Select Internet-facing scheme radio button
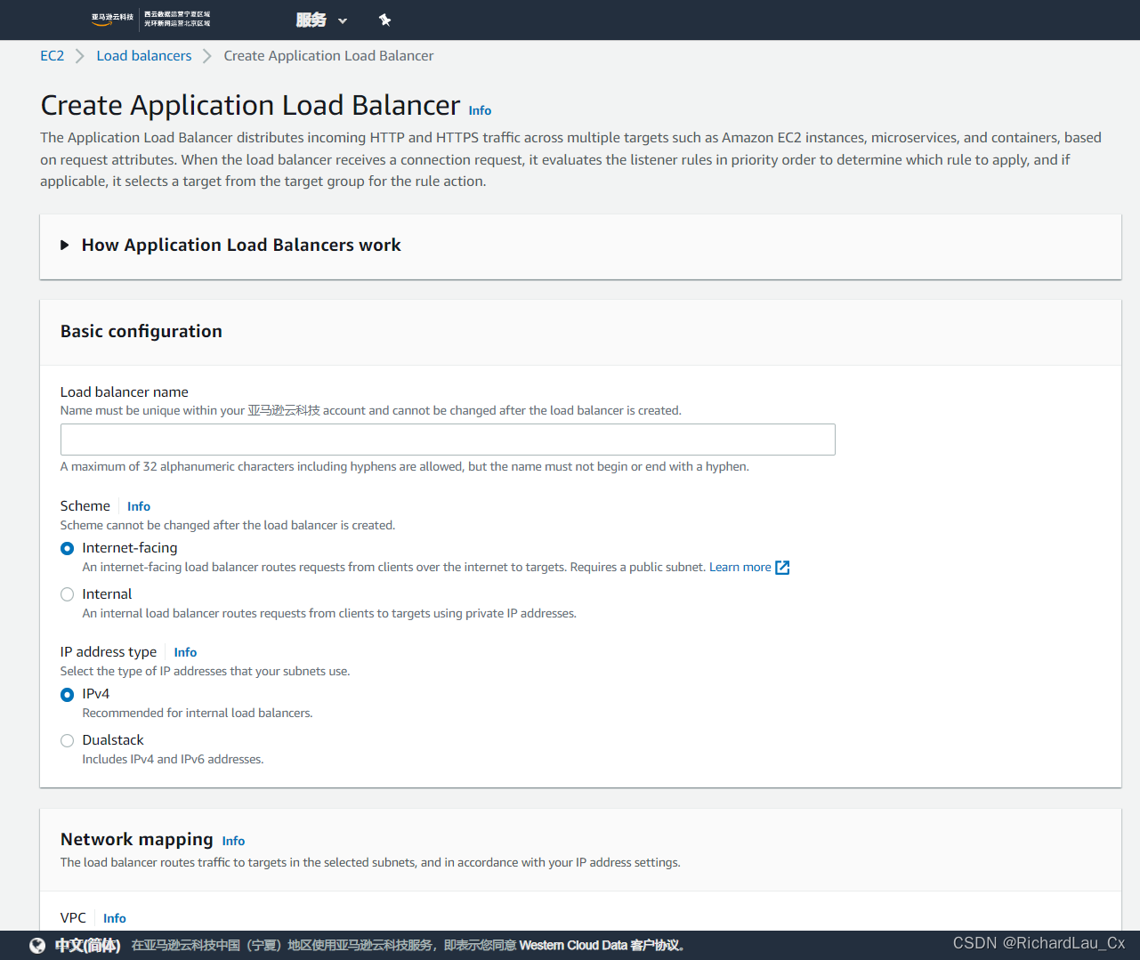Image resolution: width=1140 pixels, height=960 pixels. click(x=67, y=549)
